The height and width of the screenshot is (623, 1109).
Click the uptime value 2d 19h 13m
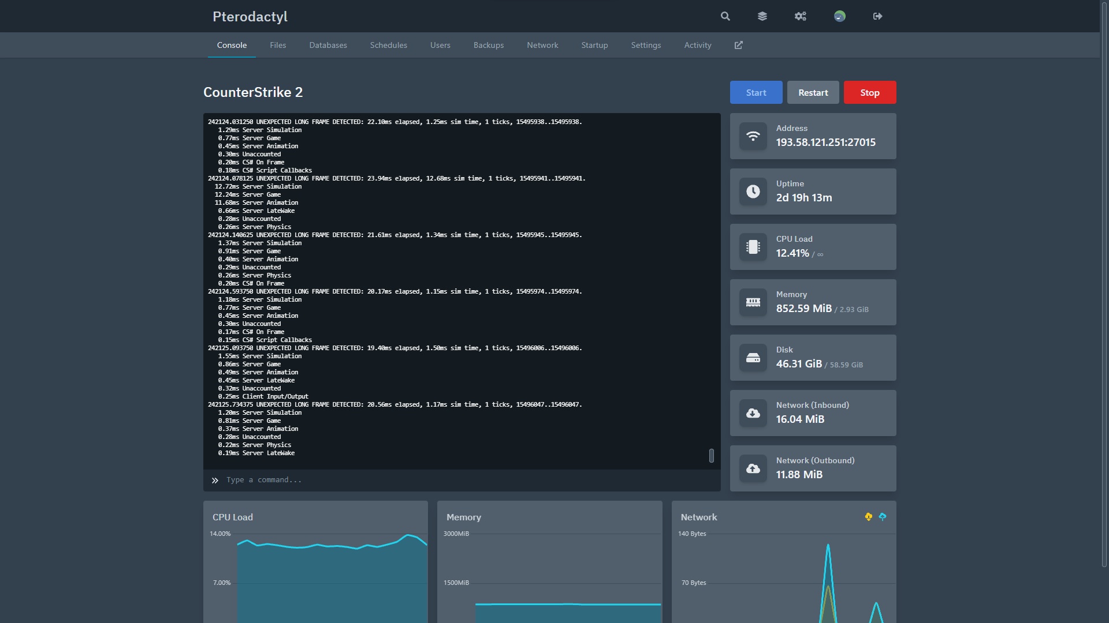(x=804, y=198)
